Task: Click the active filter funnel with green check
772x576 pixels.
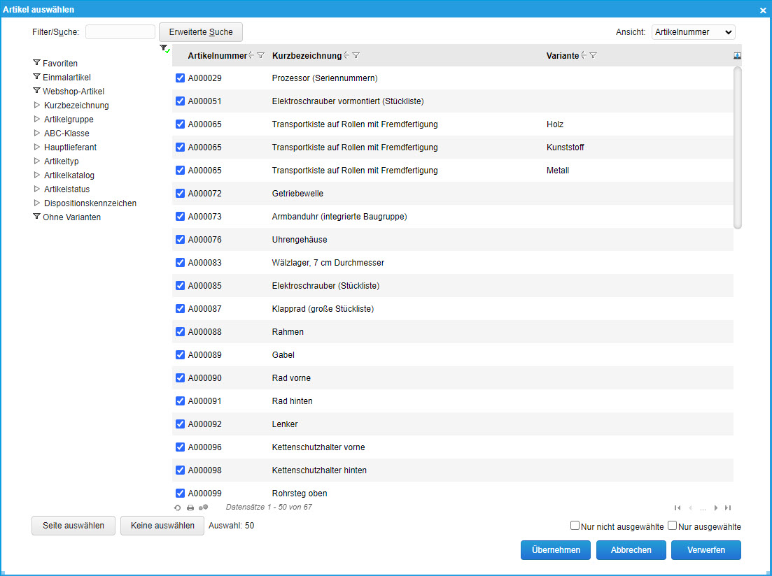Action: pos(165,49)
